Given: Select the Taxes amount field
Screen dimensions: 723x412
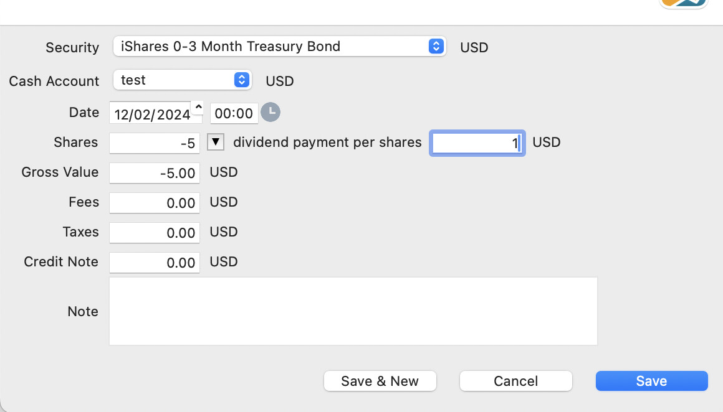Looking at the screenshot, I should (155, 233).
